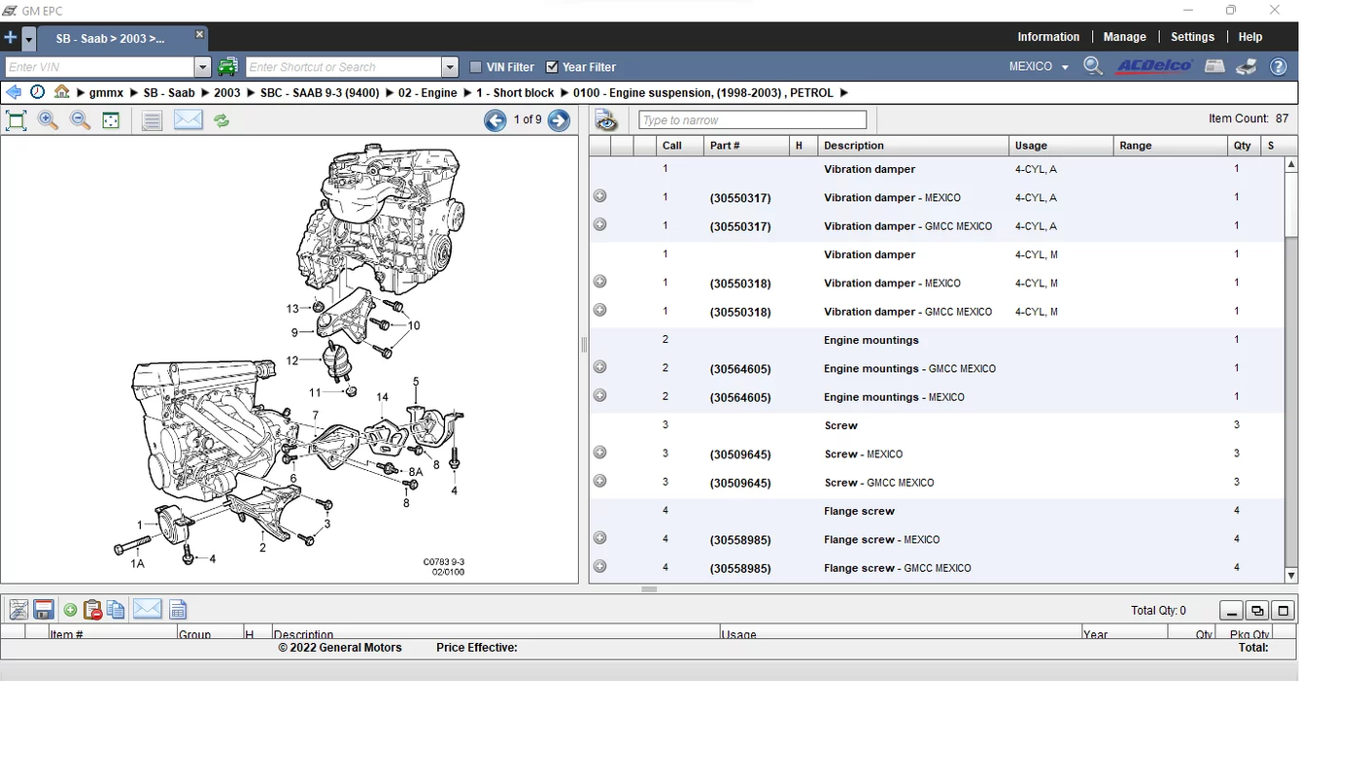
Task: Click the zoom out magnifier icon
Action: pos(80,120)
